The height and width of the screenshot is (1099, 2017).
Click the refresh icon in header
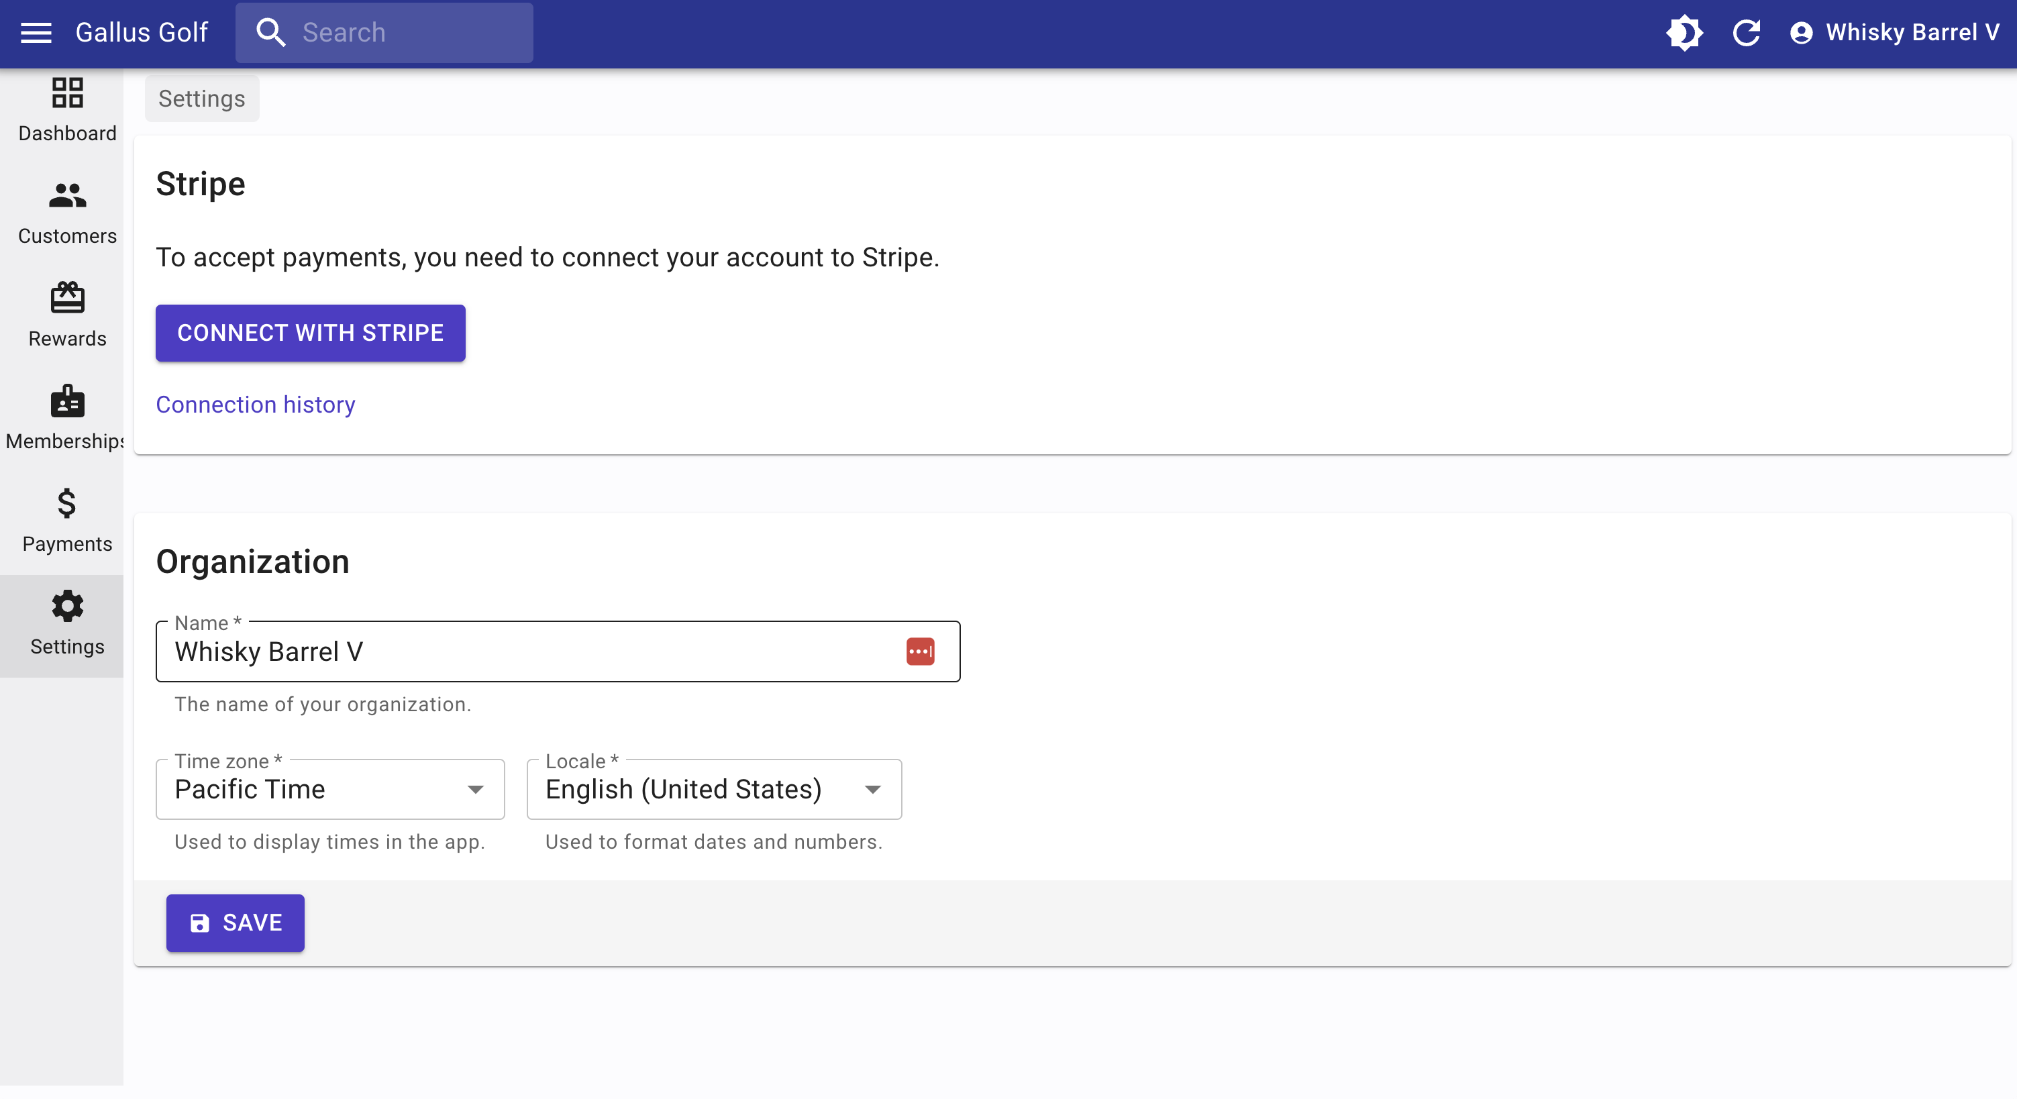click(1746, 33)
